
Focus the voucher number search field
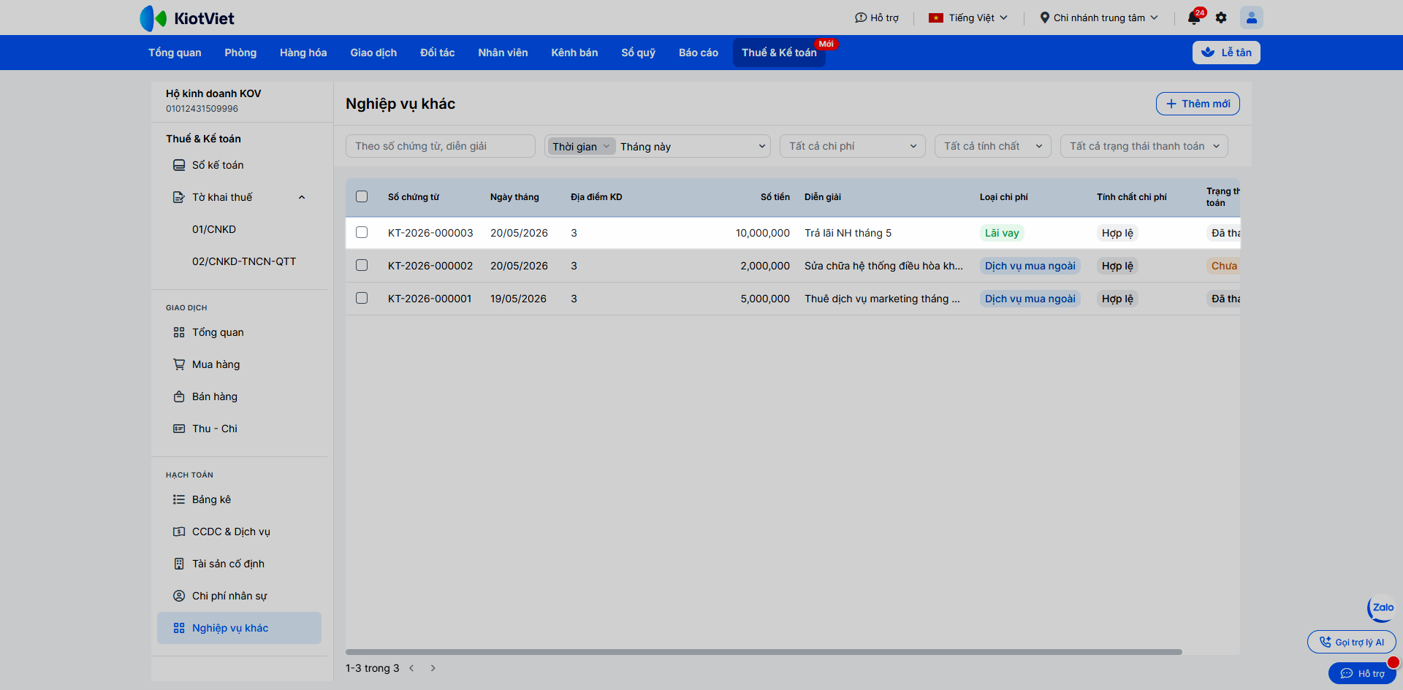click(441, 146)
